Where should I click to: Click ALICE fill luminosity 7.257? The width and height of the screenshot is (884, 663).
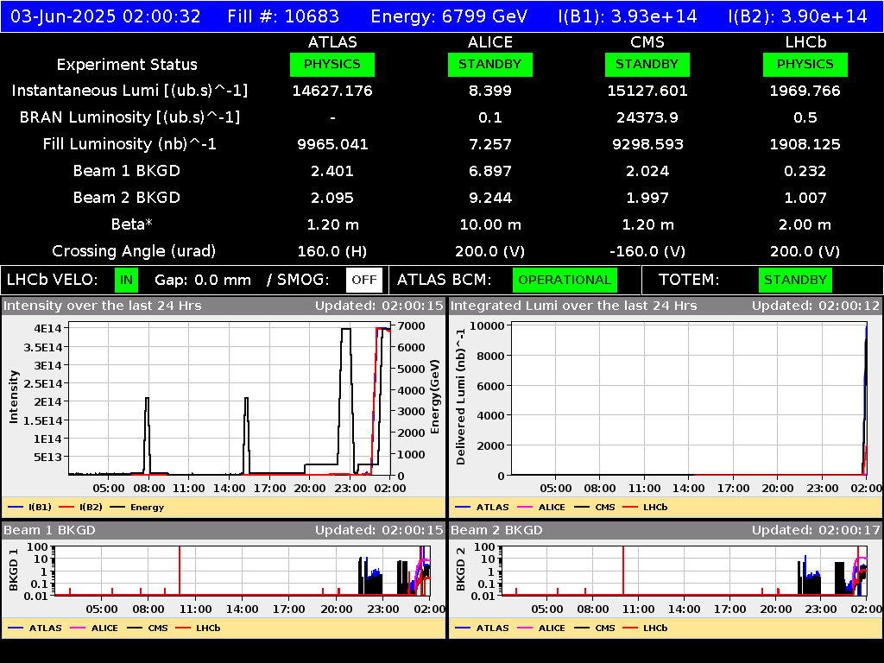pyautogui.click(x=490, y=144)
